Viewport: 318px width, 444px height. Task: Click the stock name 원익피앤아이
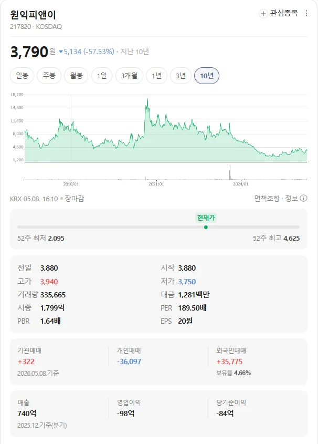[x=33, y=14]
